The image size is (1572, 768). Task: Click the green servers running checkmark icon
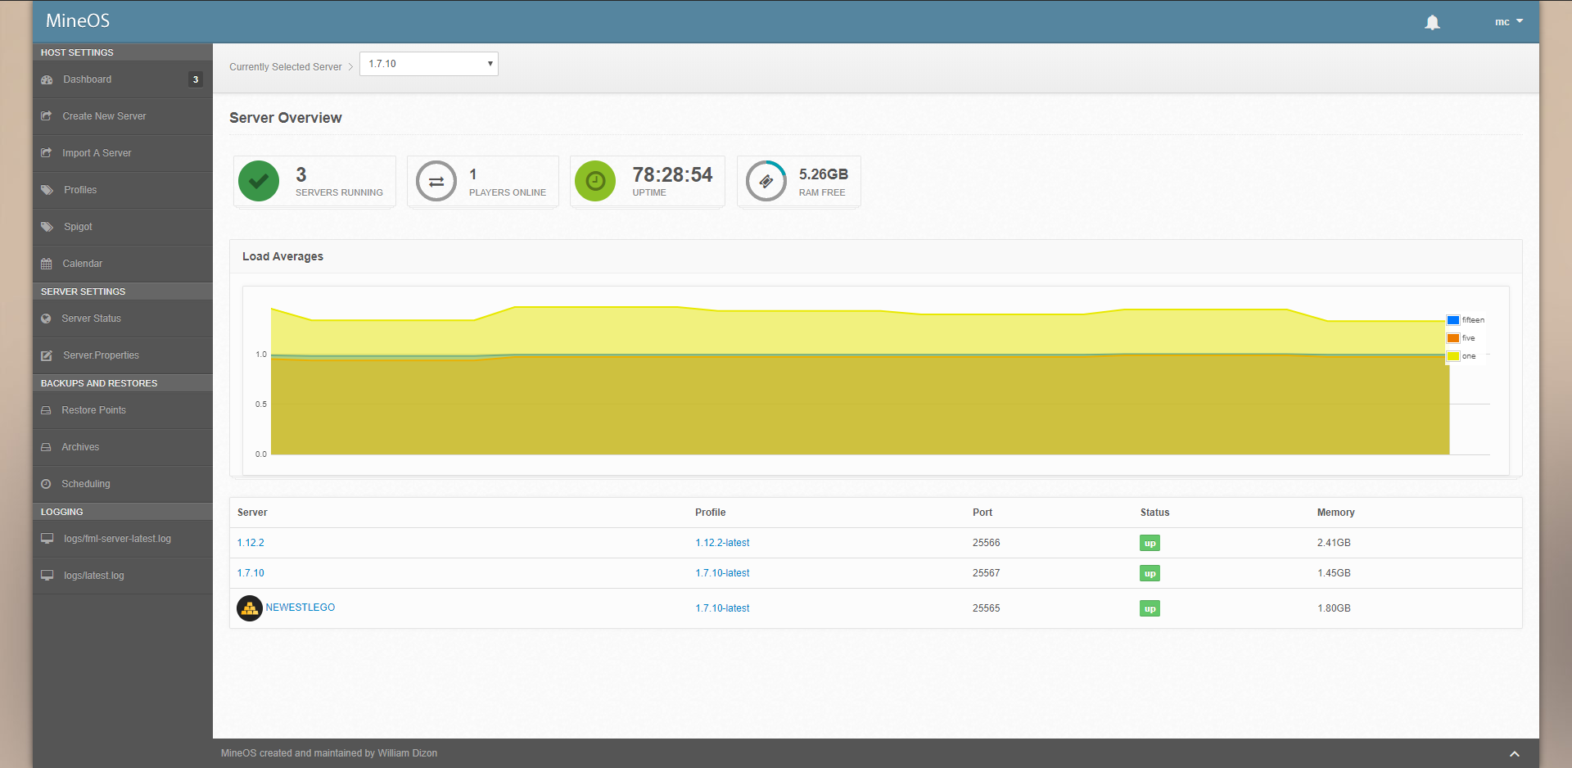(x=259, y=181)
